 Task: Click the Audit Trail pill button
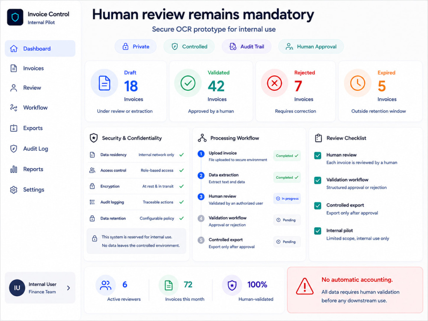coord(247,46)
